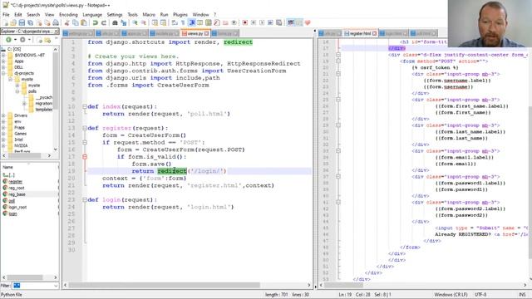
Task: Collapse the fold marker for def login
Action: (85, 199)
